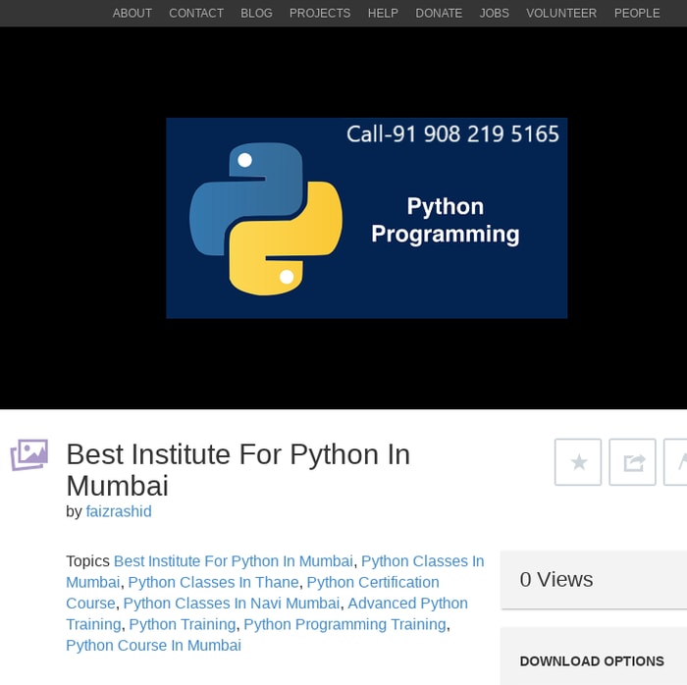This screenshot has width=687, height=685.
Task: Open topic Python Programming Training
Action: 344,624
